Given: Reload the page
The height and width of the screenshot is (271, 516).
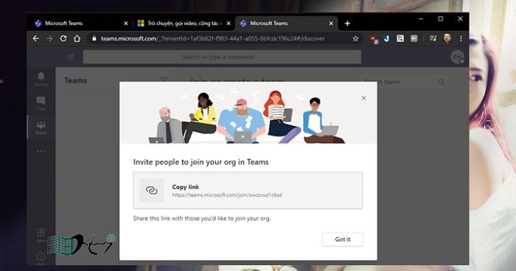Looking at the screenshot, I should (x=63, y=39).
